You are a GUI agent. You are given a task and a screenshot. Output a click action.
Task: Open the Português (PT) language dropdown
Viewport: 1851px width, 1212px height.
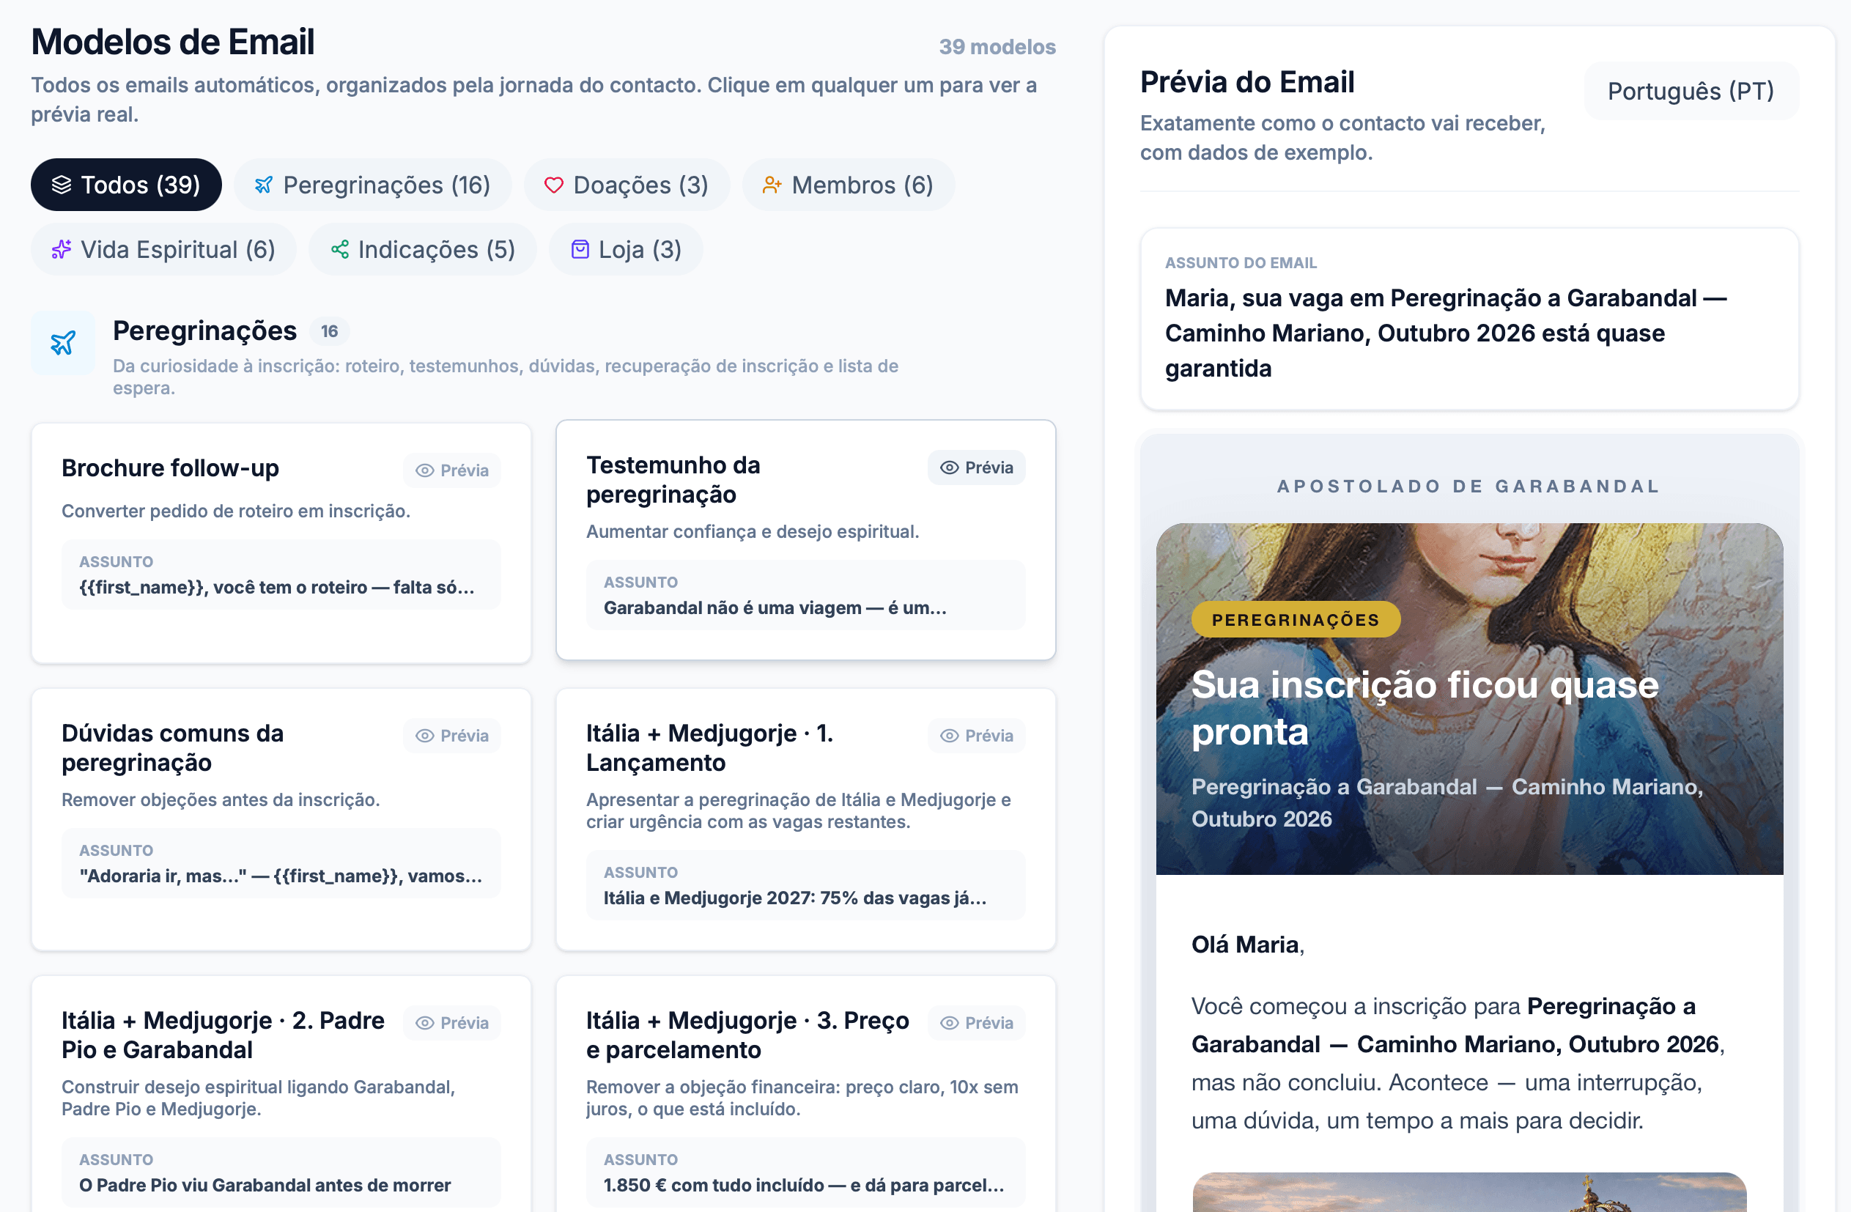coord(1691,91)
